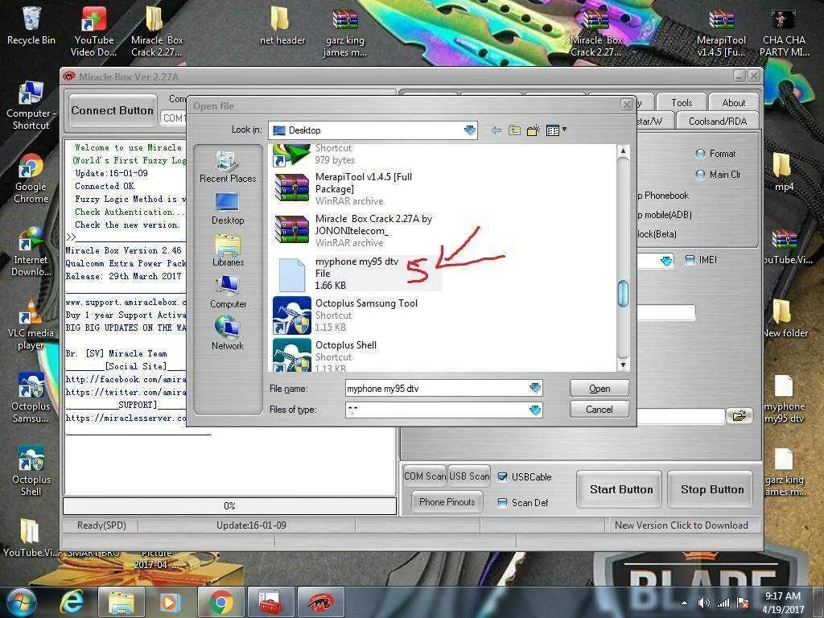This screenshot has width=824, height=618.
Task: Open the dropdown beside the IMEI checkbox
Action: [666, 261]
